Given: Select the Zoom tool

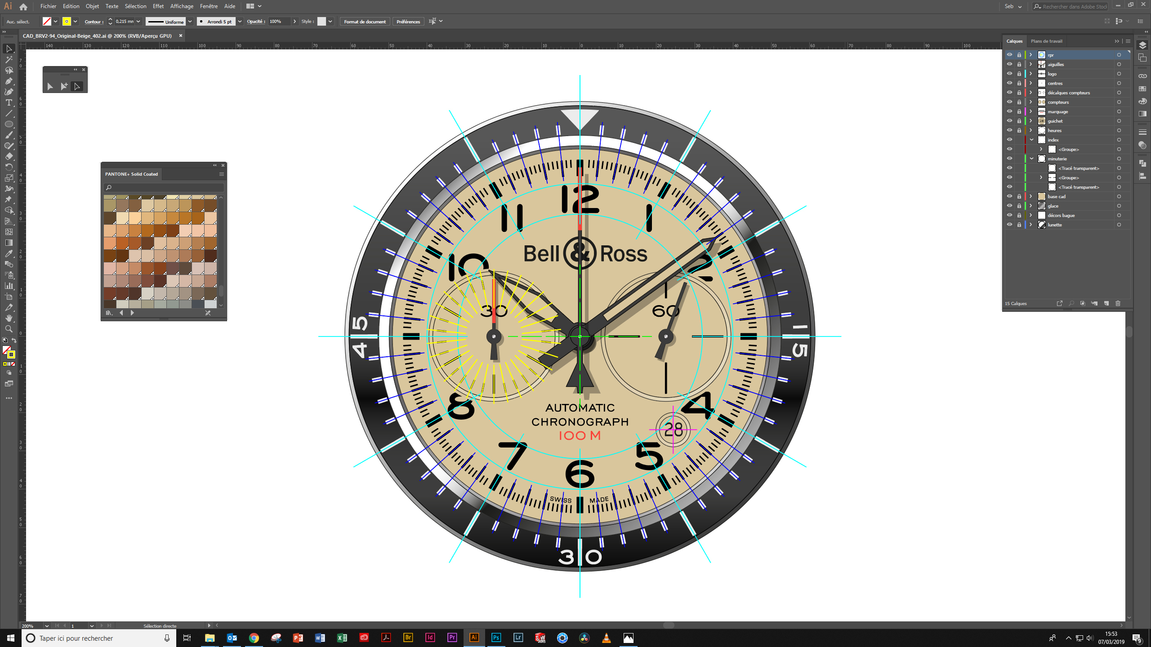Looking at the screenshot, I should click(9, 329).
